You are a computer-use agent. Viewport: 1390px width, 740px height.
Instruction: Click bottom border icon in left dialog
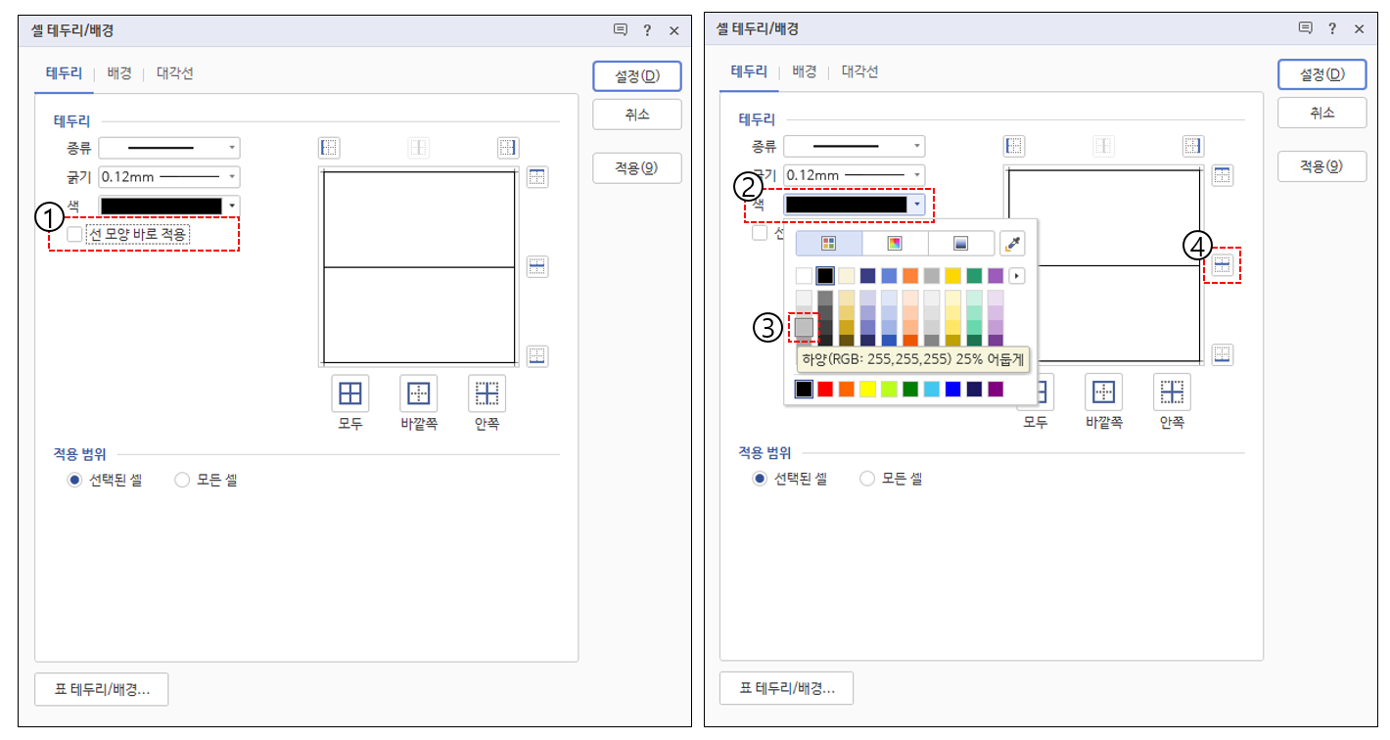click(x=537, y=354)
